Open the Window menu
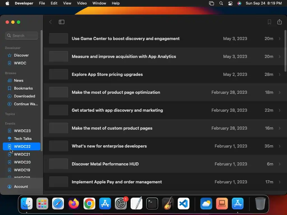This screenshot has height=215, width=287. pos(99,3)
